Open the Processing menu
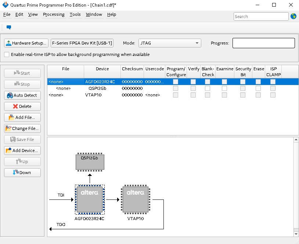This screenshot has width=299, height=244. [54, 14]
